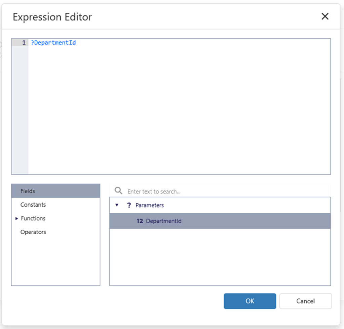
Task: Click the ?DepartmentId text in the editor
Action: tap(53, 43)
